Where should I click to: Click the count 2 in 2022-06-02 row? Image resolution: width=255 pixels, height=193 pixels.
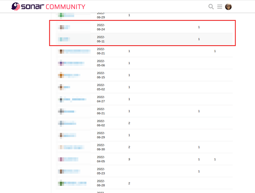coord(129,123)
